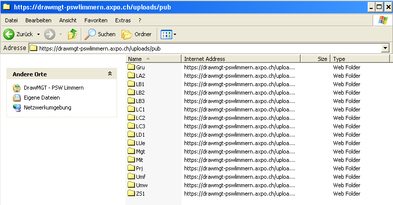Collapse the Andere Orte panel chevron
This screenshot has width=393, height=205.
pos(110,73)
